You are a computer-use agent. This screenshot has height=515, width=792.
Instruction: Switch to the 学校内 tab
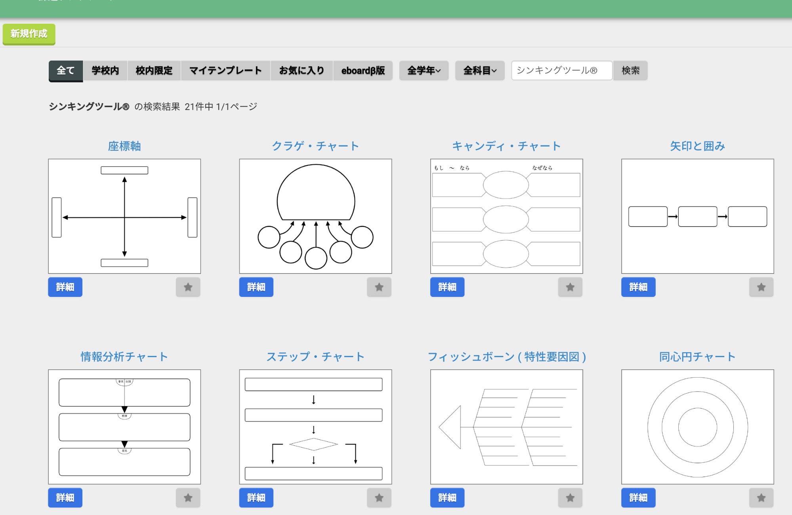point(105,70)
